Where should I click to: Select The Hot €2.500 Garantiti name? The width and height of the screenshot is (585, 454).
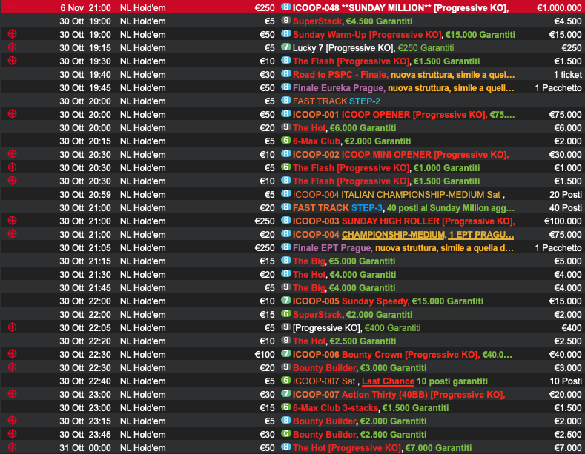pos(344,341)
